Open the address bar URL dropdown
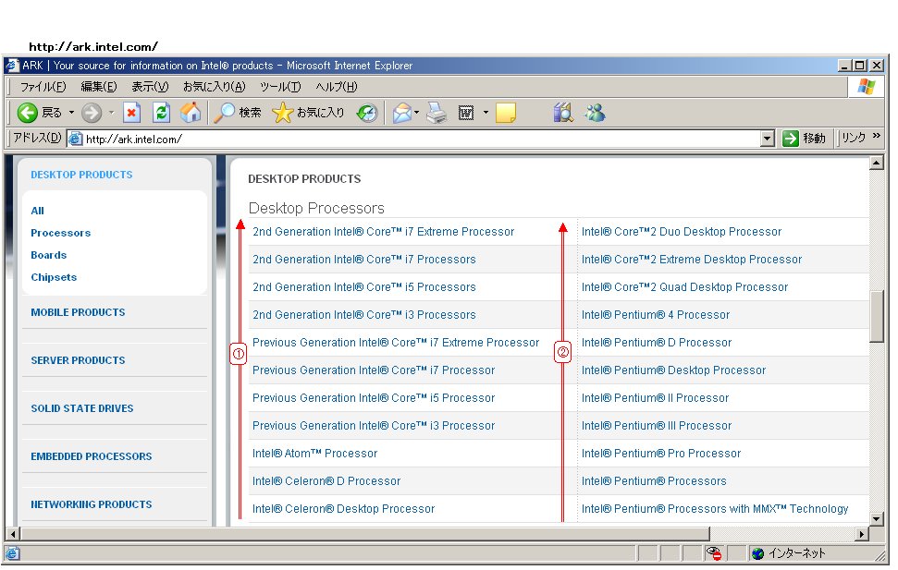The image size is (898, 570). (x=767, y=139)
